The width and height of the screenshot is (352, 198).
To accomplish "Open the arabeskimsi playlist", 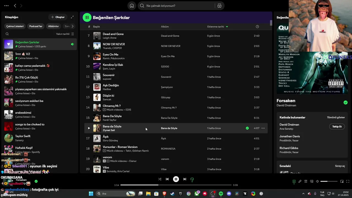I will [x=40, y=115].
